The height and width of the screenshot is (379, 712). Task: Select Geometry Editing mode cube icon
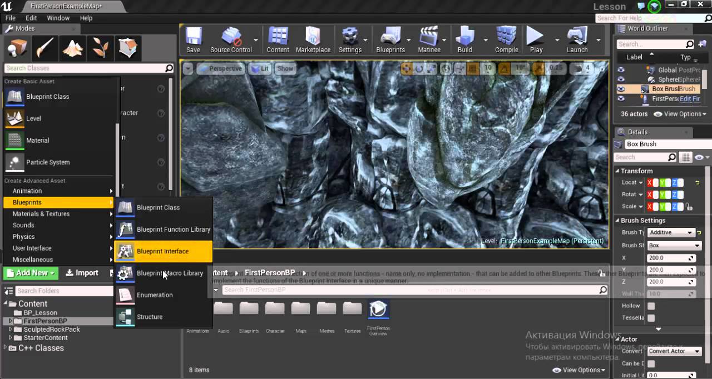127,49
